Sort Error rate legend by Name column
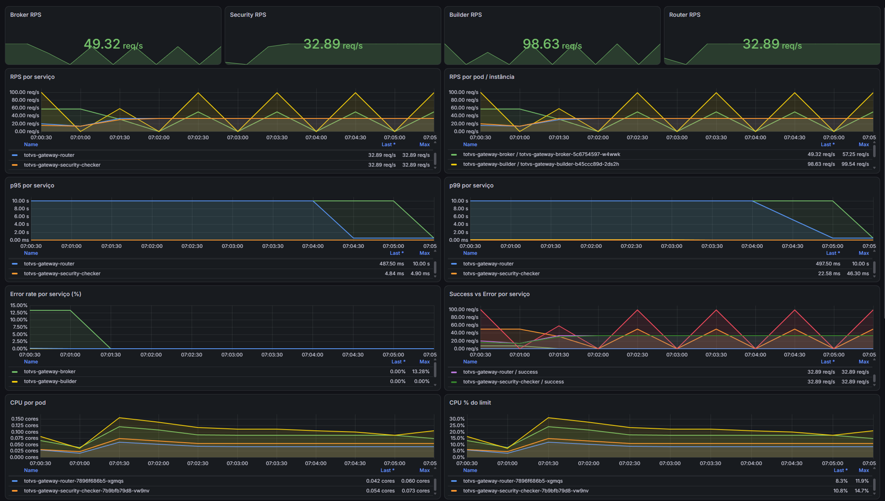 click(x=31, y=362)
